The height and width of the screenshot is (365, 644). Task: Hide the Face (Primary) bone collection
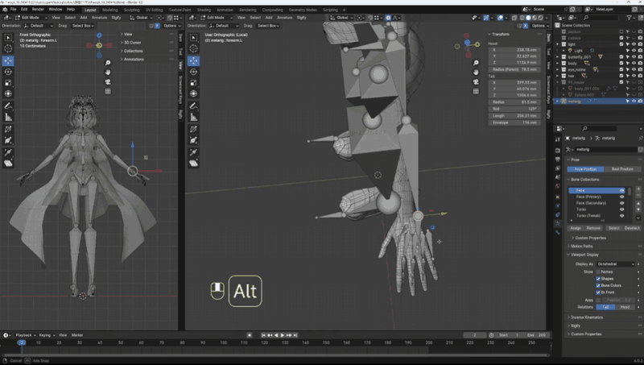pos(621,197)
